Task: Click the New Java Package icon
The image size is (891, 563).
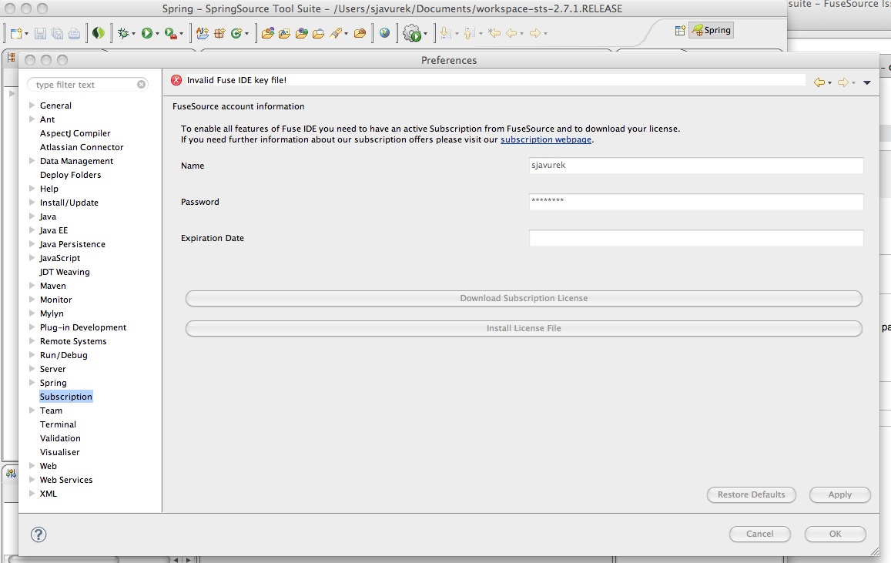Action: [x=219, y=34]
